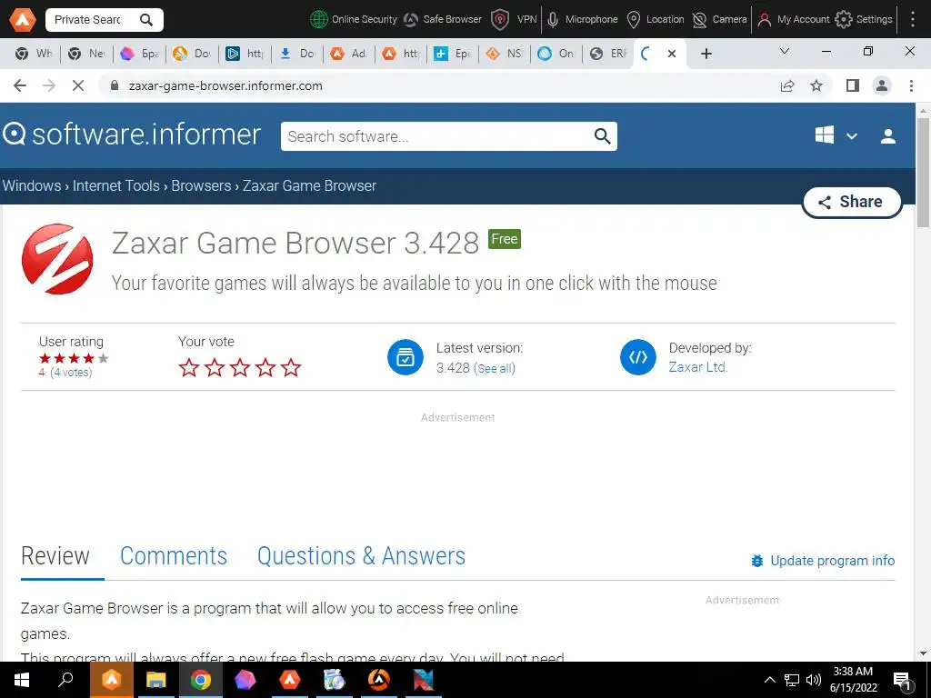
Task: Open Online Security globe icon
Action: click(319, 20)
